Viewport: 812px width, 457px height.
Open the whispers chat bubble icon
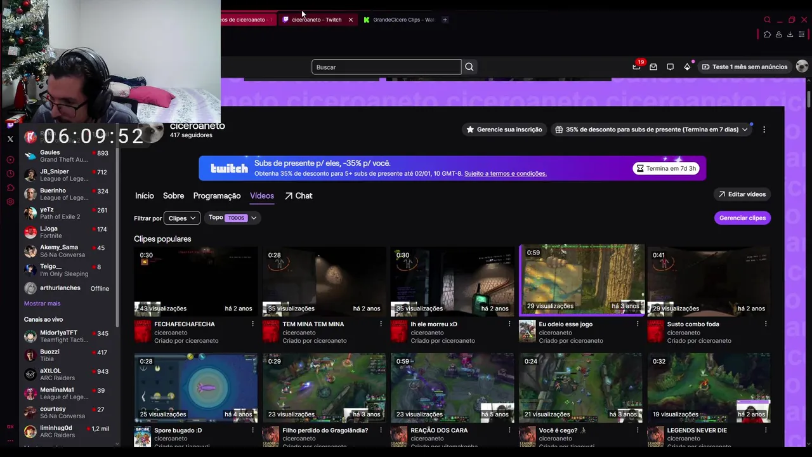point(670,67)
